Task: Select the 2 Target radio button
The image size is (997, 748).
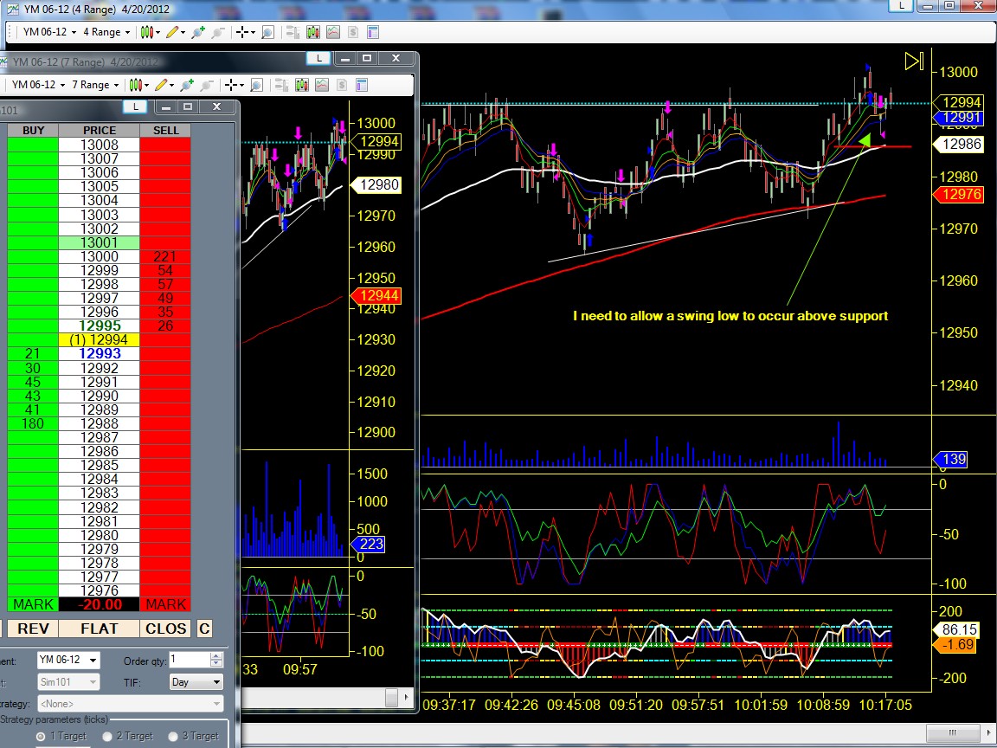Action: (x=106, y=736)
